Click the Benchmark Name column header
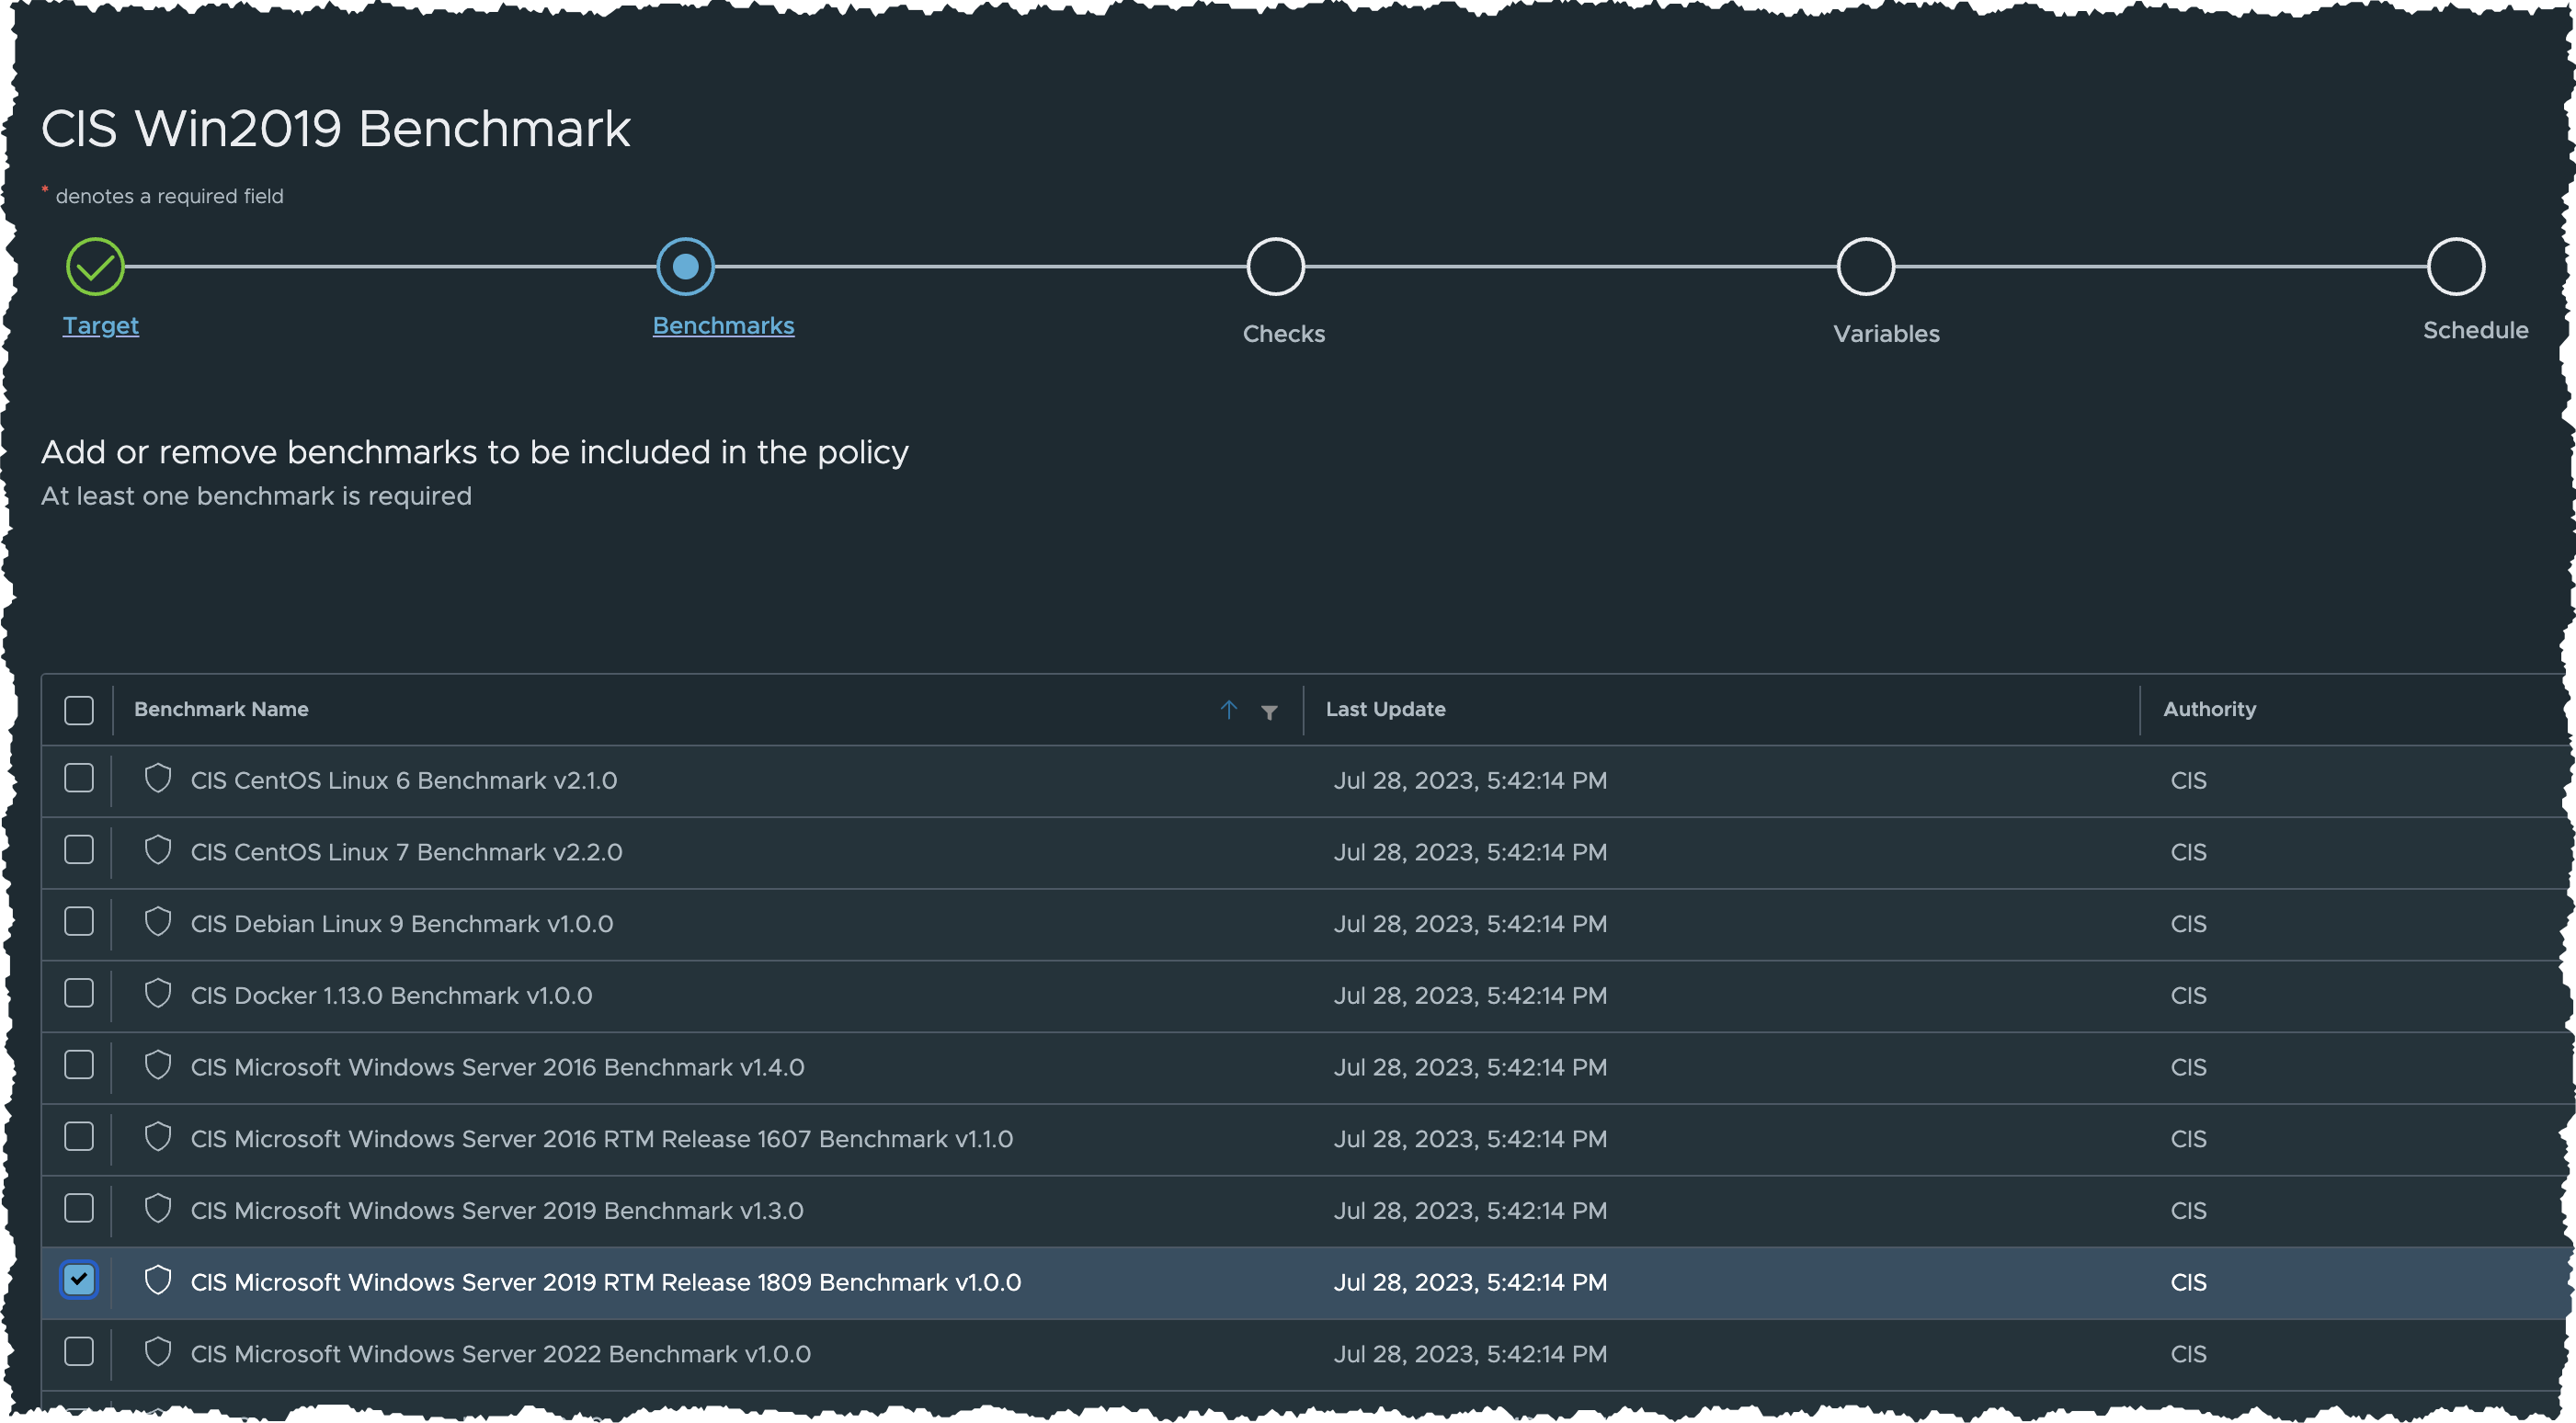The width and height of the screenshot is (2576, 1423). (221, 710)
